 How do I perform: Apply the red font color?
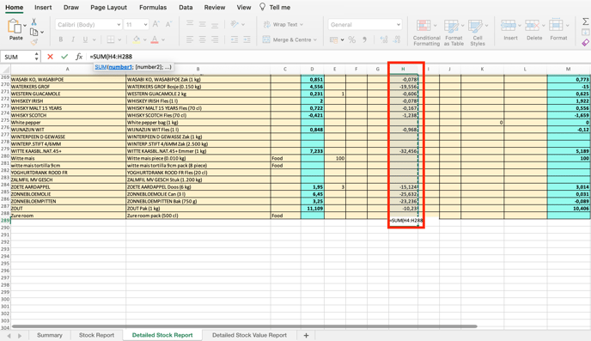coord(155,40)
